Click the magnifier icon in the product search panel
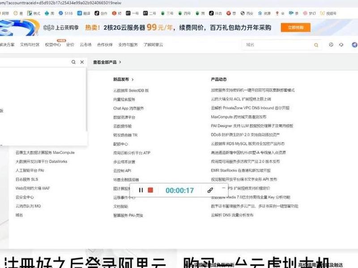Viewport: 358px width, 268px height. (x=73, y=62)
